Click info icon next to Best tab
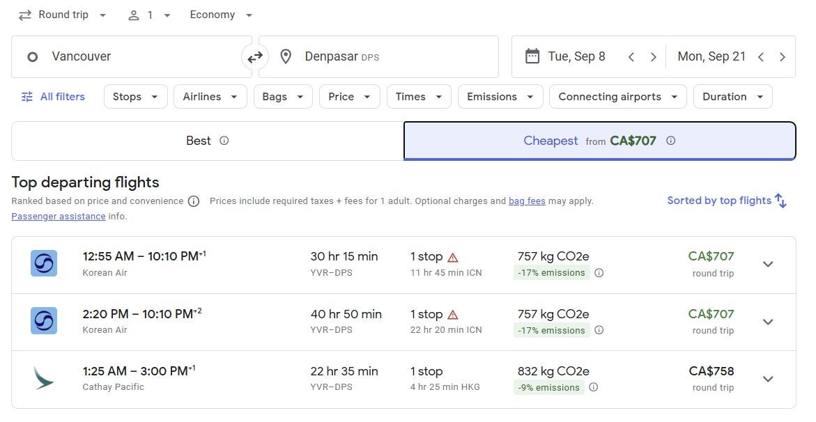816x422 pixels. [x=224, y=141]
